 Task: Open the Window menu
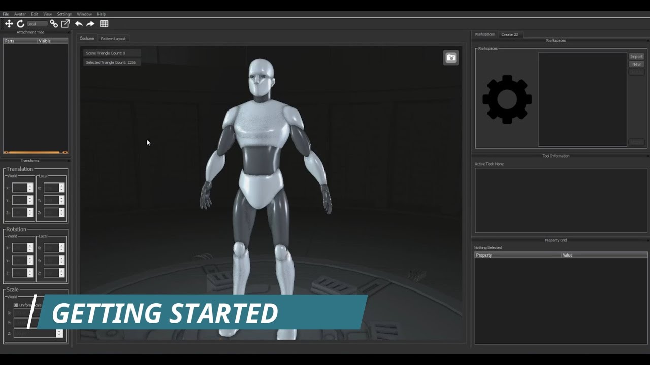click(84, 14)
